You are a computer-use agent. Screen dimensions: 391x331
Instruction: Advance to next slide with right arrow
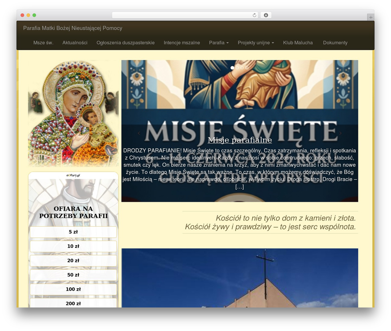point(340,133)
